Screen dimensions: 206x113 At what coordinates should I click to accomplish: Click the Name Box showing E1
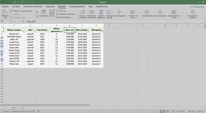(5, 21)
